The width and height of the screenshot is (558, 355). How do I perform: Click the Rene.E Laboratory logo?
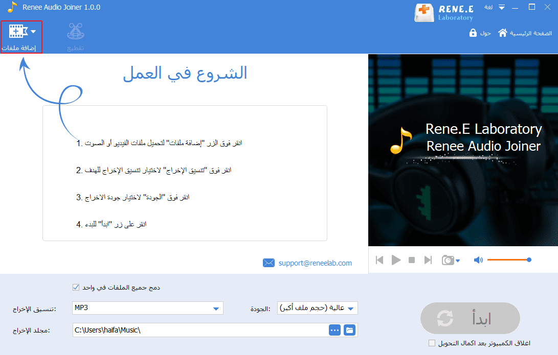coord(444,12)
